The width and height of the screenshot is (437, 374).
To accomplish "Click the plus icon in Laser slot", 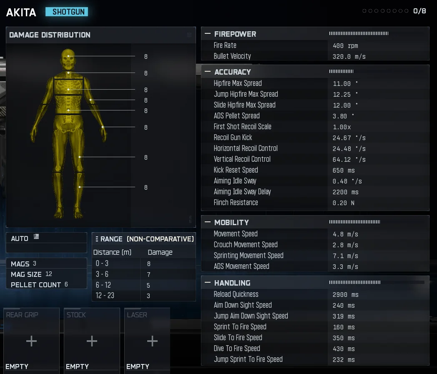I will (152, 341).
